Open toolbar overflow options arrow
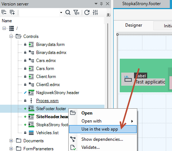Screen dimensions: 172x151 tap(108, 15)
